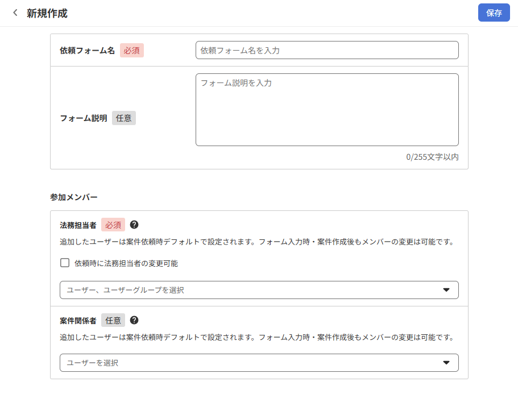
Task: Open the ユーザー、ユーザーグループを選択 dropdown
Action: pos(259,290)
